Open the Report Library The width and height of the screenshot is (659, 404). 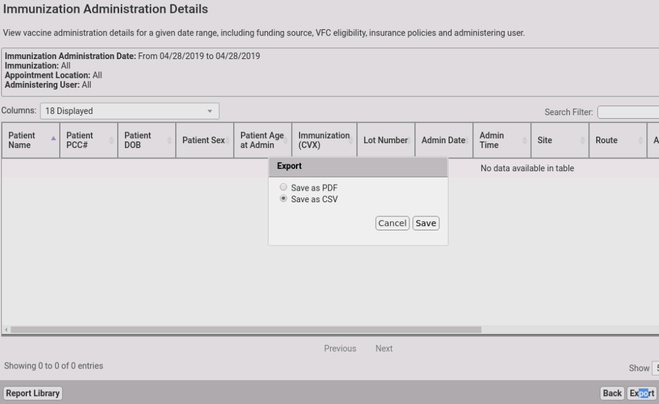pos(33,393)
